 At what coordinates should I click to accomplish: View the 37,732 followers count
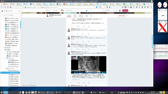tap(81, 16)
